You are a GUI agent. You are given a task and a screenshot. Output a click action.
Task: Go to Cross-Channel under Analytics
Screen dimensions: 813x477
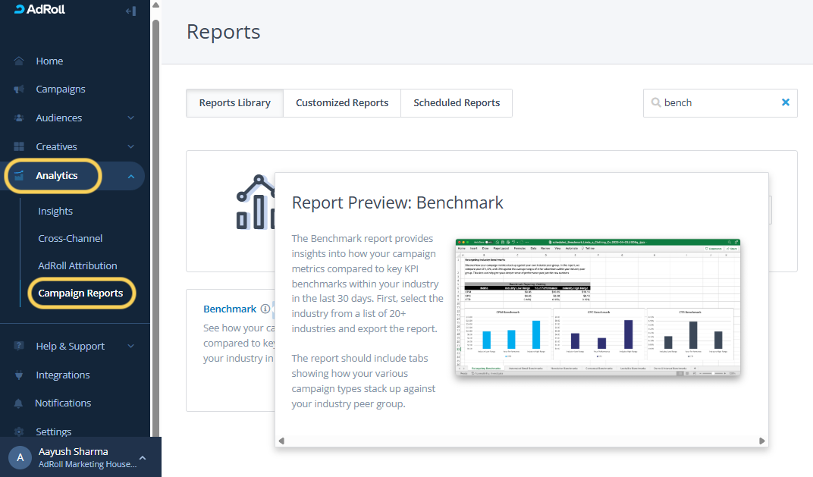71,238
